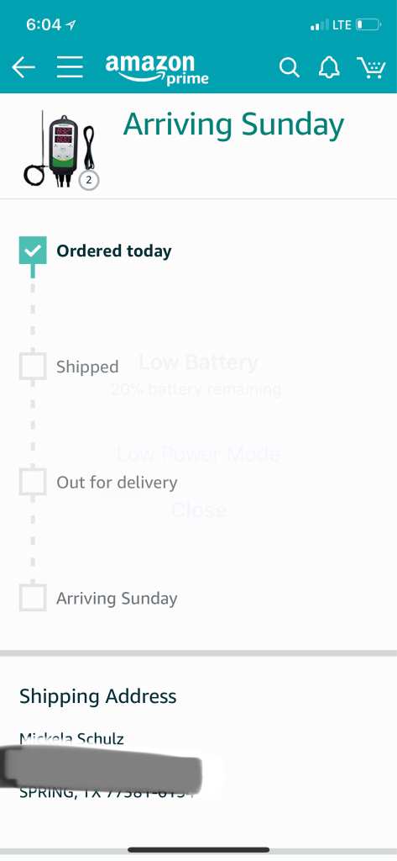Tap Close on the low battery alert
This screenshot has width=397, height=861.
pyautogui.click(x=198, y=510)
